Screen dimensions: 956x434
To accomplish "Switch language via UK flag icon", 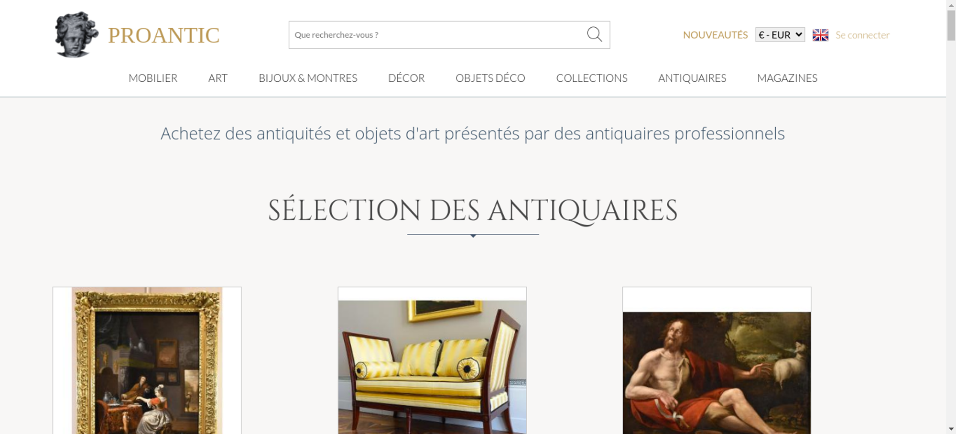I will (820, 35).
